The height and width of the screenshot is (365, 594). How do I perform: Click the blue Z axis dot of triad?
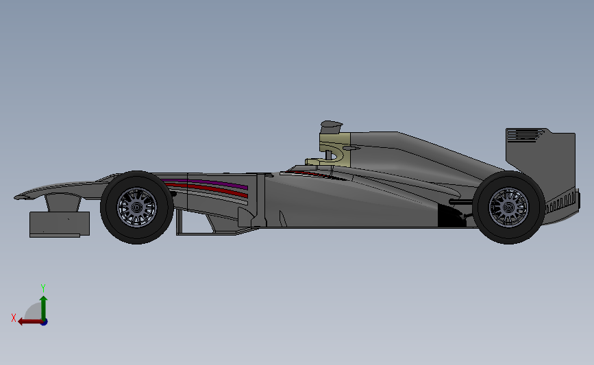tap(45, 323)
